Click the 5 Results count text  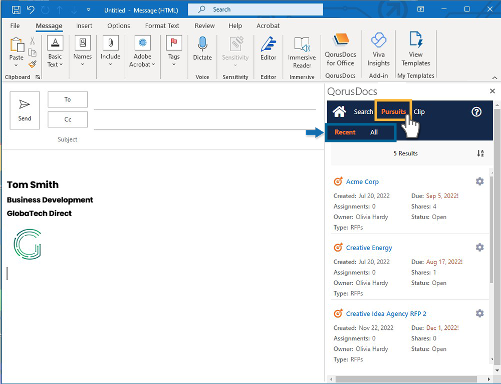coord(405,153)
